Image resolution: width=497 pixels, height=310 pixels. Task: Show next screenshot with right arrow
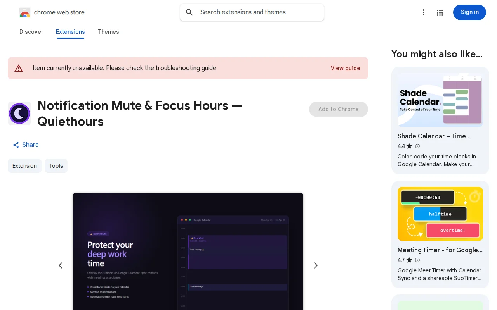pos(316,265)
